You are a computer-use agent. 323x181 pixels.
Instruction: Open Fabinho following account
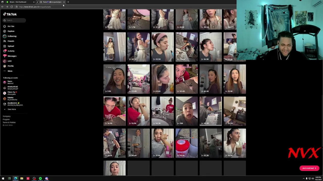(x=10, y=99)
